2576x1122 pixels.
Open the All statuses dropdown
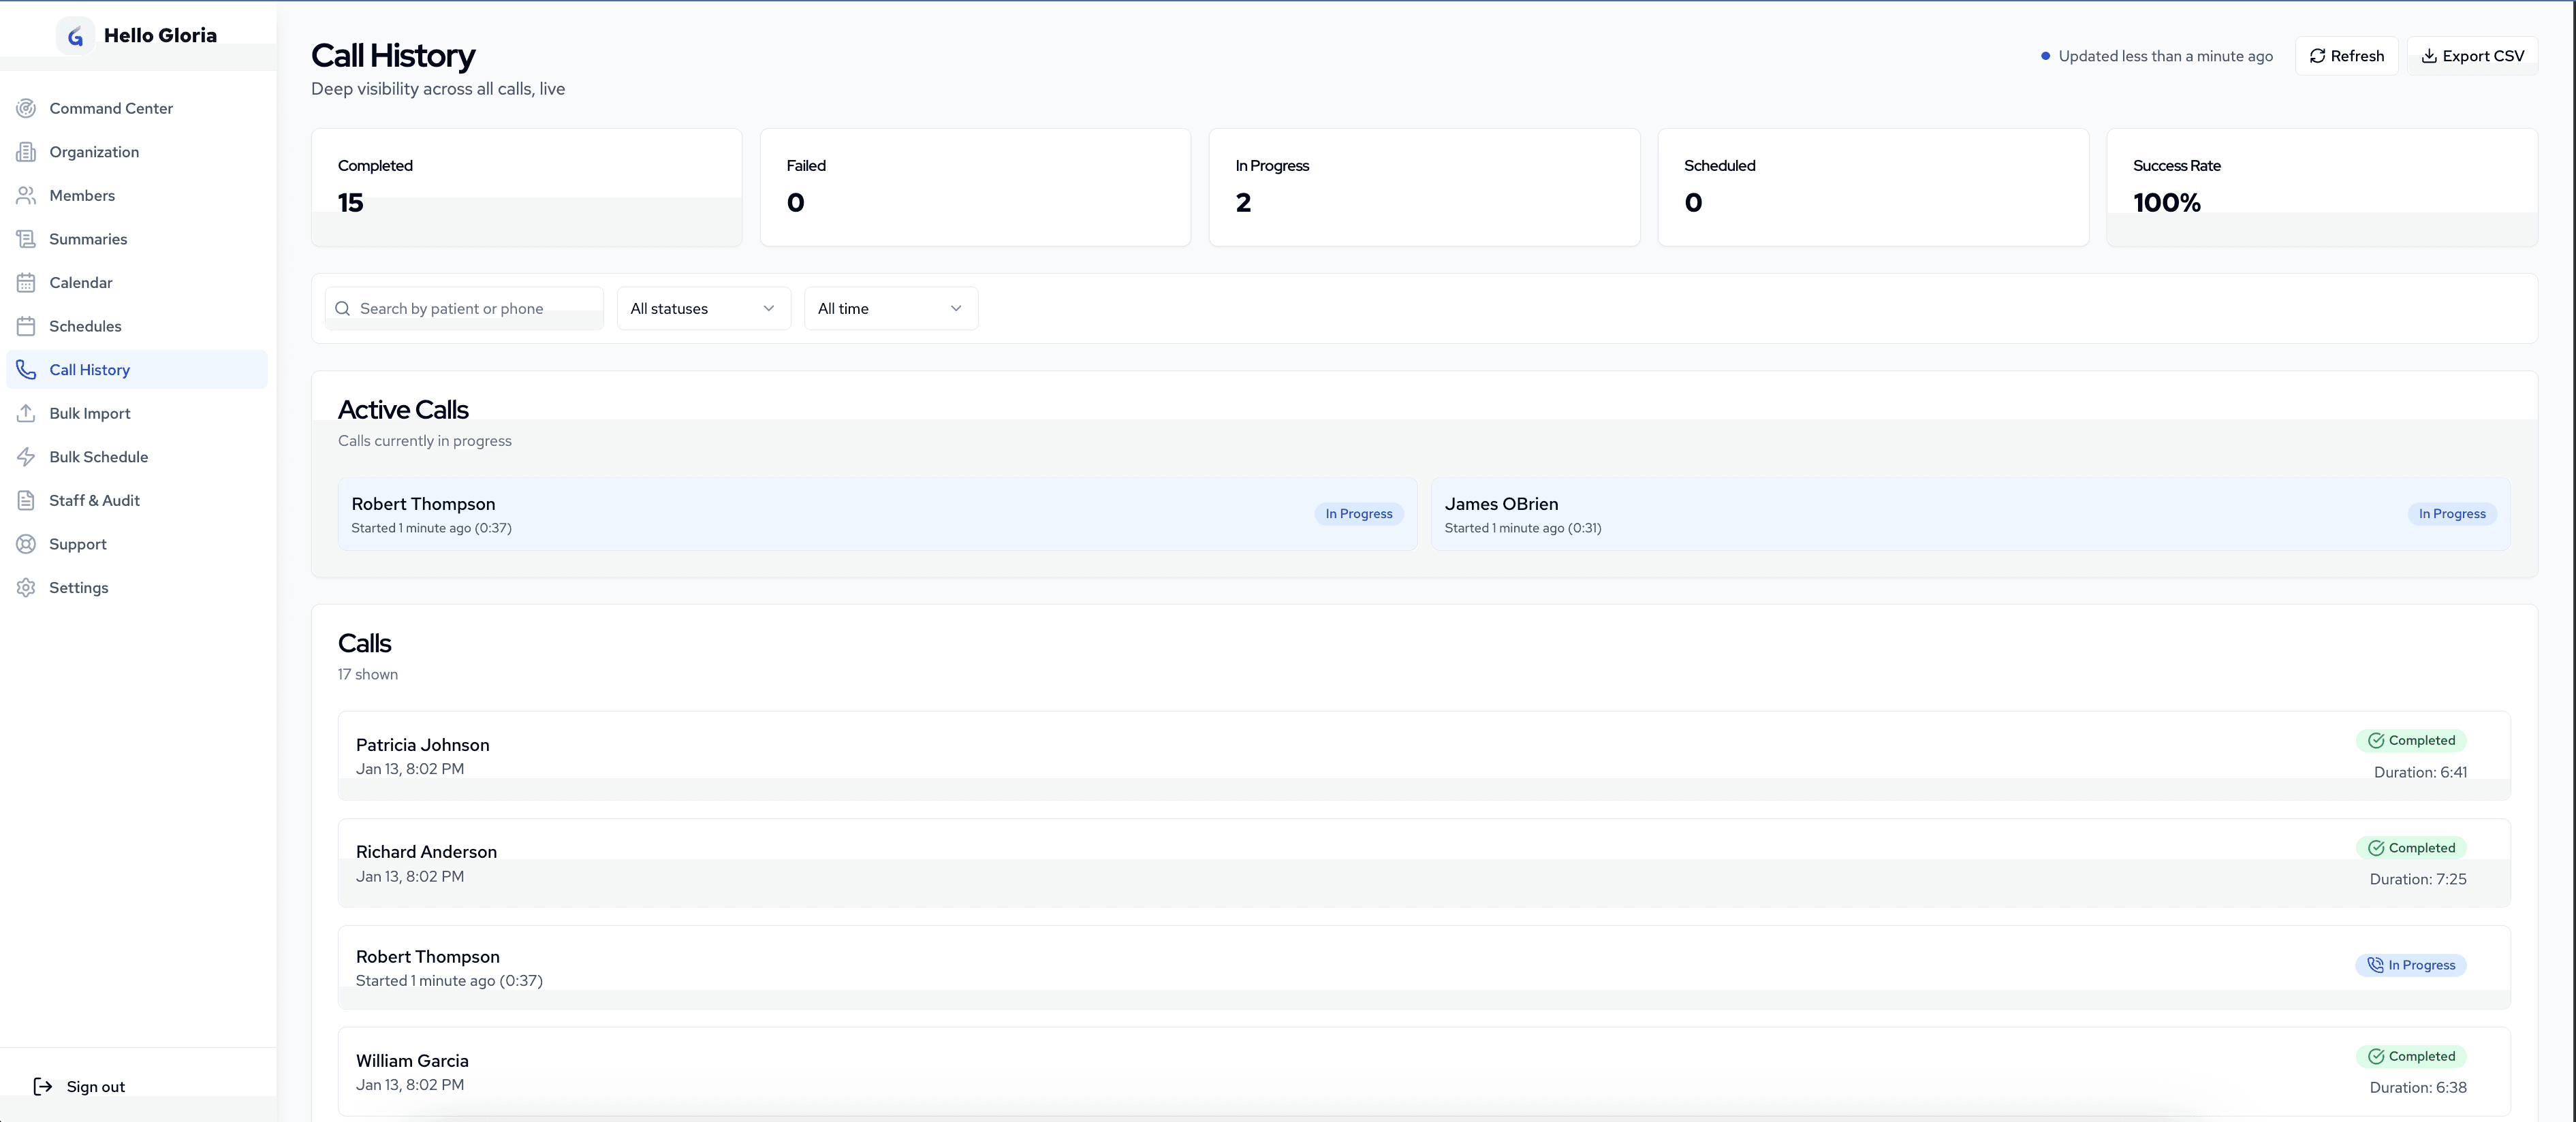click(703, 309)
